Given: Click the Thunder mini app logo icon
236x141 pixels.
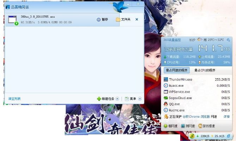Looking at the screenshot, I should coord(8,7).
